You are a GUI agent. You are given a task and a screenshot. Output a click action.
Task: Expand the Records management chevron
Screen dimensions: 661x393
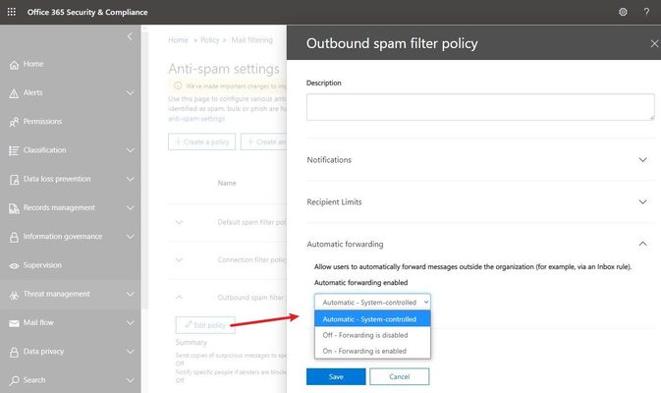pyautogui.click(x=131, y=208)
